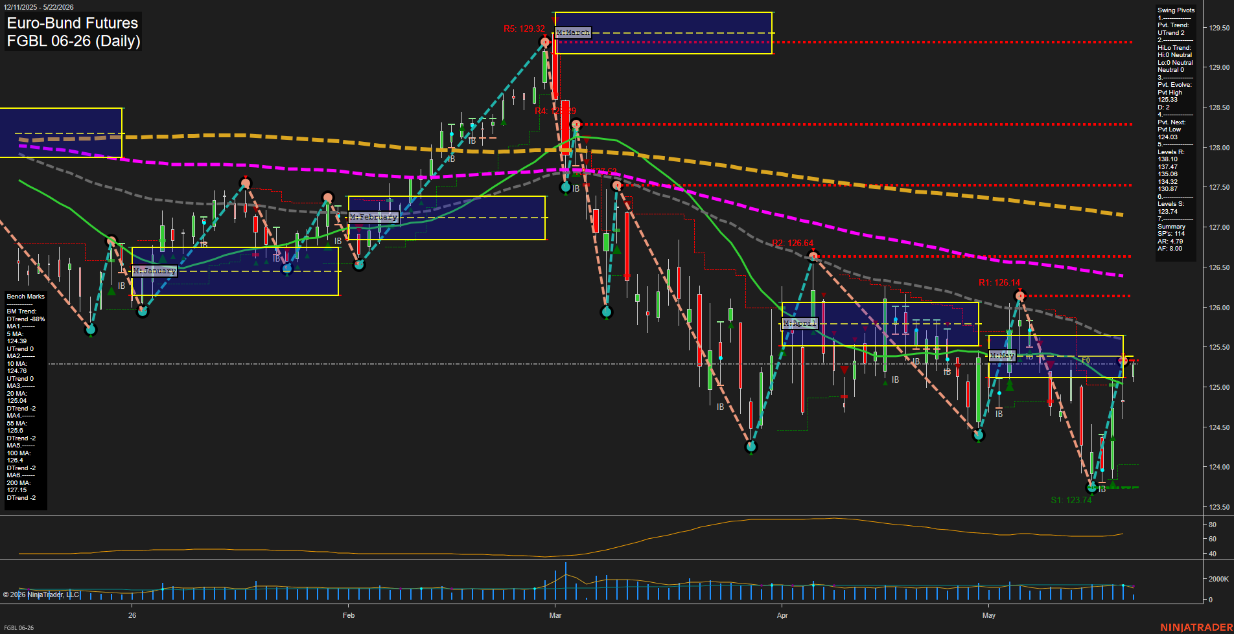Image resolution: width=1234 pixels, height=634 pixels.
Task: Select the M:March monthly level label
Action: click(573, 32)
